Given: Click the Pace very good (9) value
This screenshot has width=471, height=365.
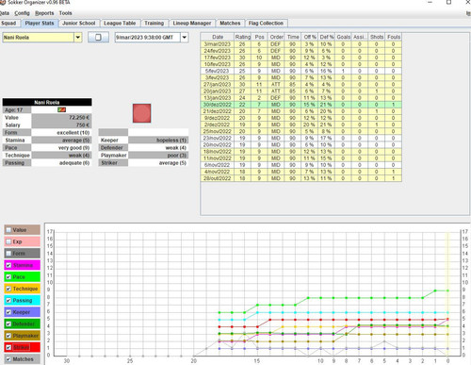Looking at the screenshot, I should point(61,148).
